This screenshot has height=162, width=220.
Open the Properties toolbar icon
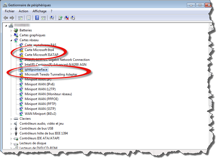(29, 18)
